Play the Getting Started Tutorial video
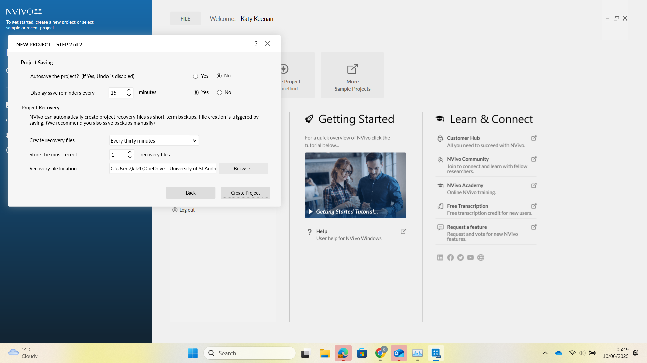 point(310,212)
